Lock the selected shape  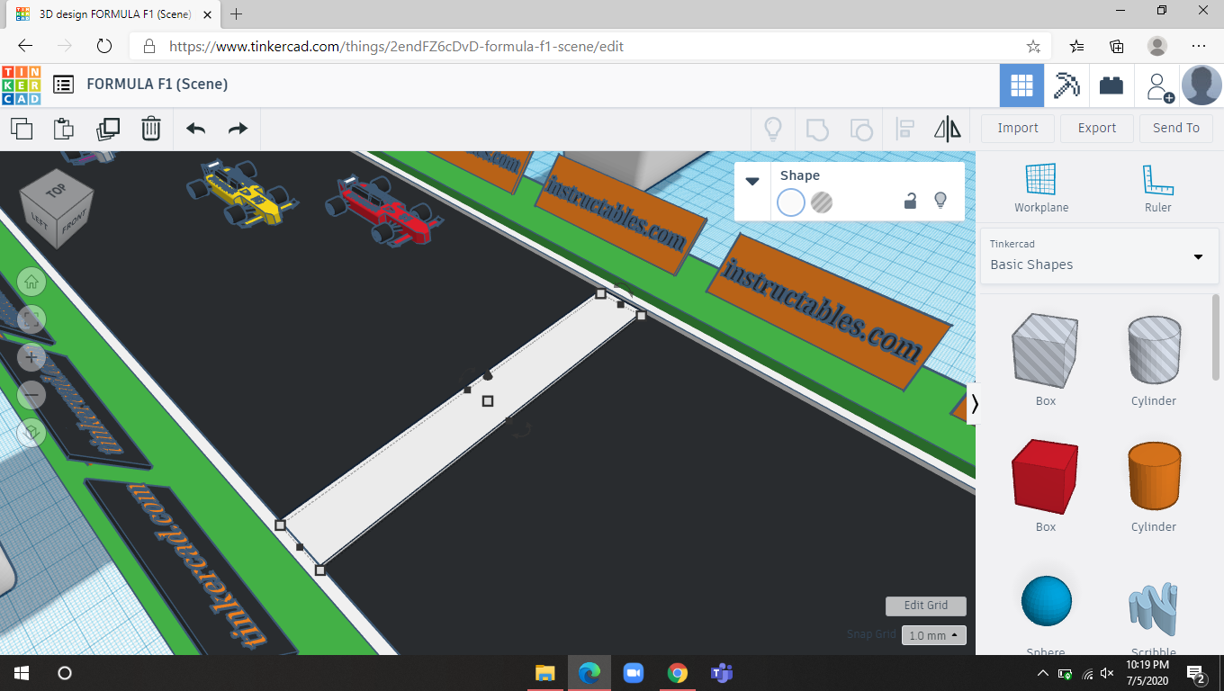[910, 202]
